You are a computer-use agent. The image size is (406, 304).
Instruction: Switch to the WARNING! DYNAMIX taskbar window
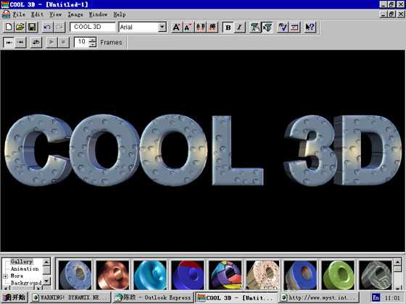point(70,297)
